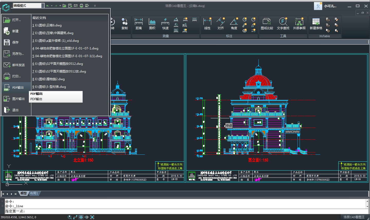Select the 复制 (Copy) tool

[125, 24]
